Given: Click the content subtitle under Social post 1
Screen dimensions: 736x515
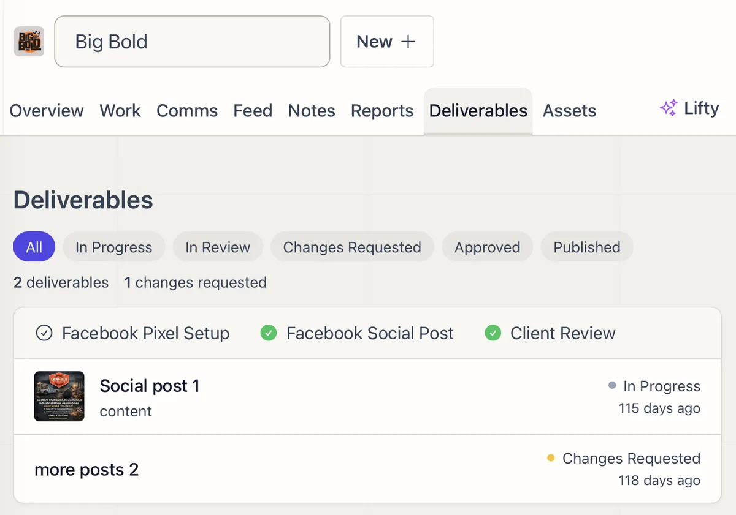Looking at the screenshot, I should tap(126, 412).
